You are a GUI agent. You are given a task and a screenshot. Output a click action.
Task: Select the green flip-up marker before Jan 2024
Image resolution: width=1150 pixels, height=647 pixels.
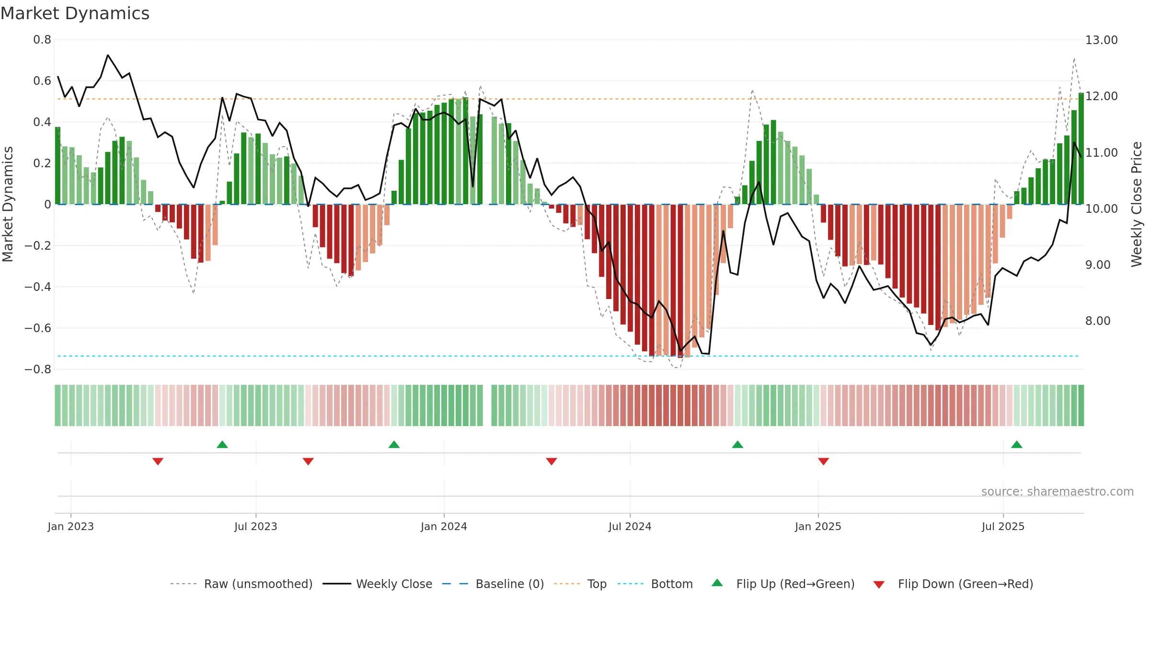pos(394,444)
